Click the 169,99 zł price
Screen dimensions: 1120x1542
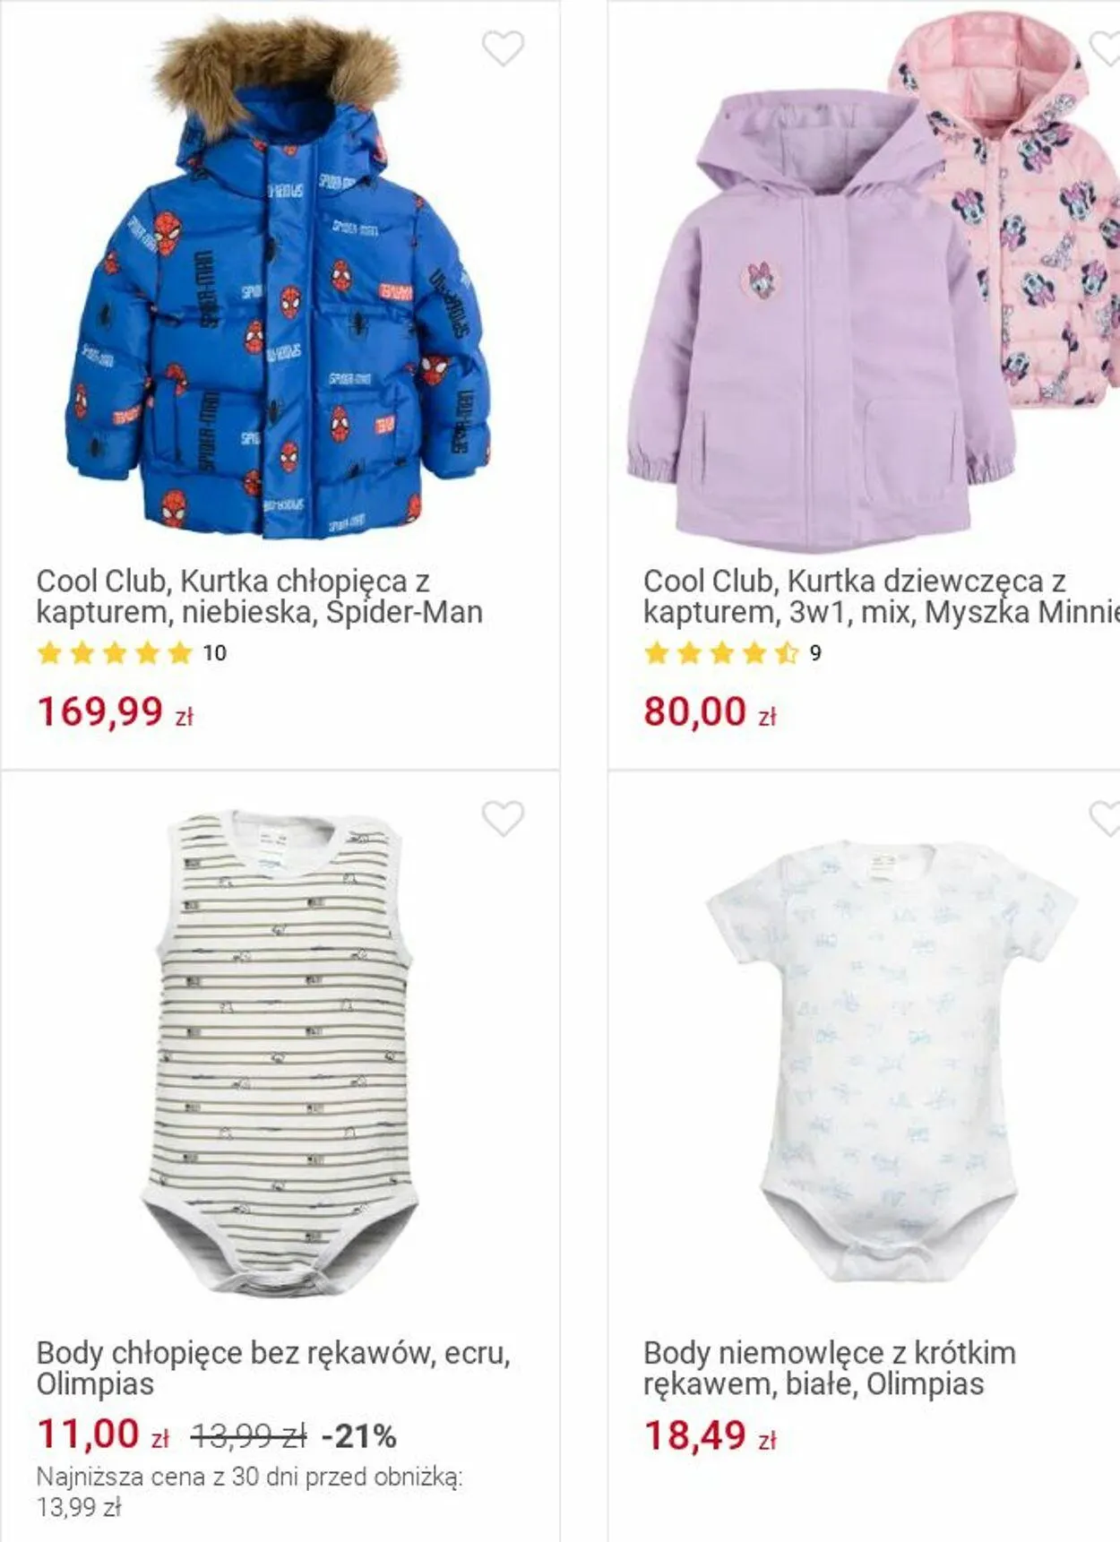tap(116, 712)
